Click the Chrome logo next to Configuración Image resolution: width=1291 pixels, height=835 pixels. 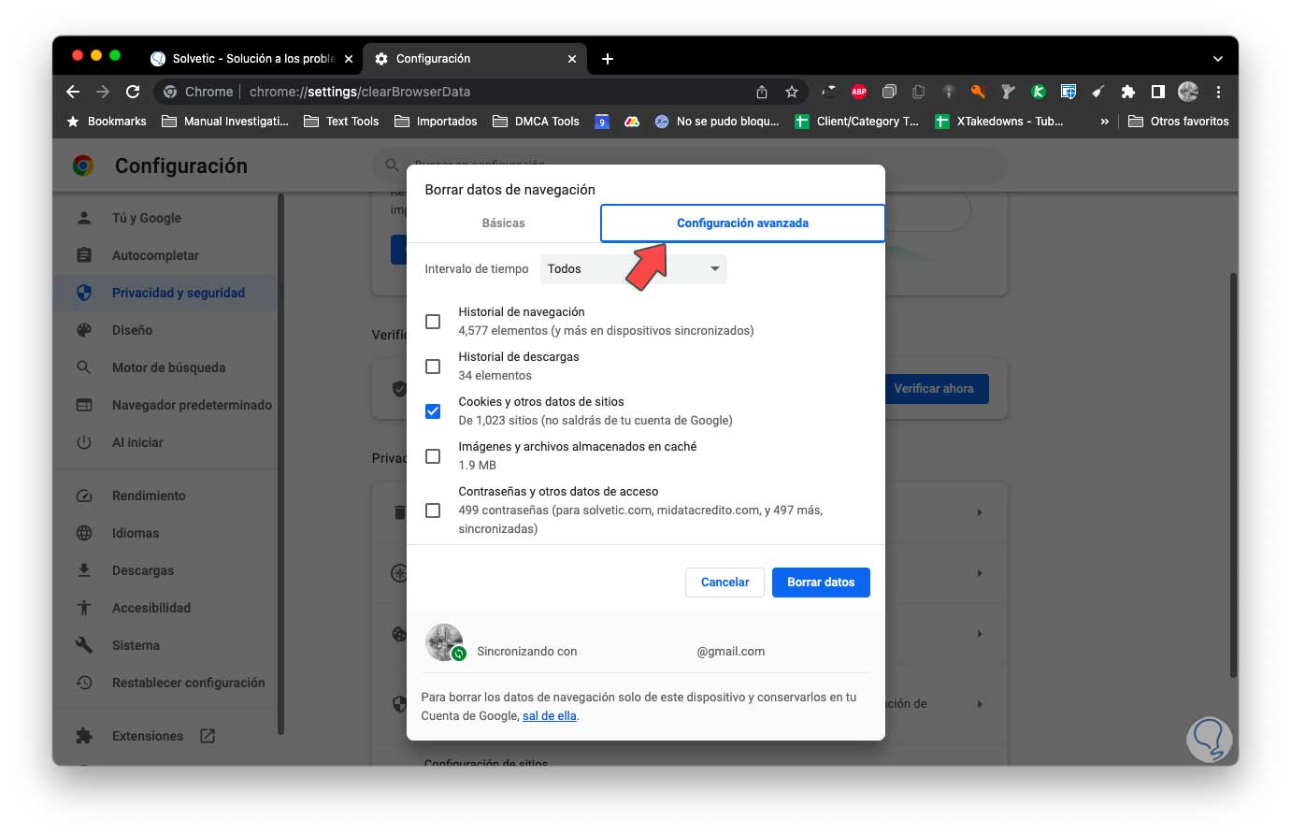point(83,166)
